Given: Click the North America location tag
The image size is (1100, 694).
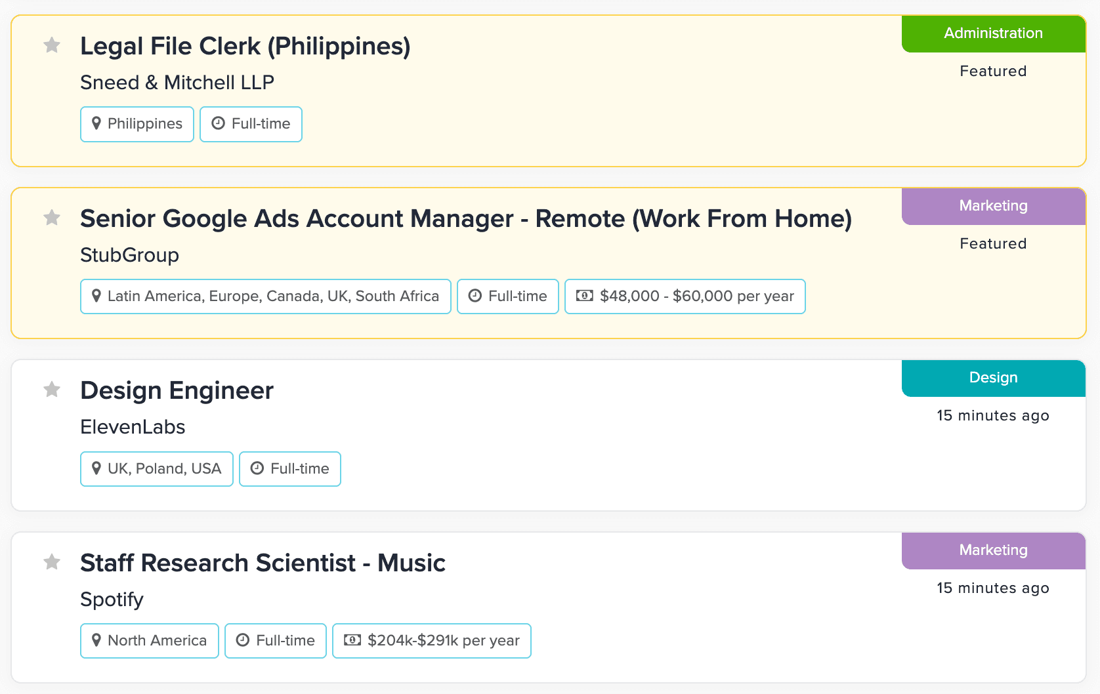Looking at the screenshot, I should pos(149,641).
